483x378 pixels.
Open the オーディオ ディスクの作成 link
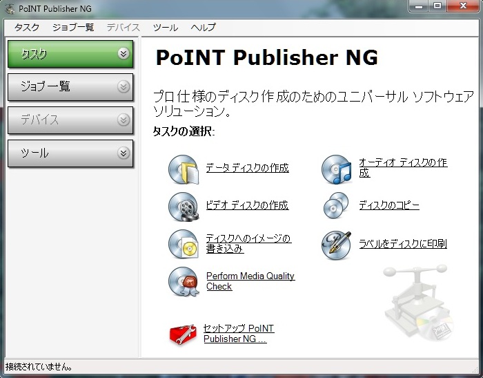pos(403,167)
